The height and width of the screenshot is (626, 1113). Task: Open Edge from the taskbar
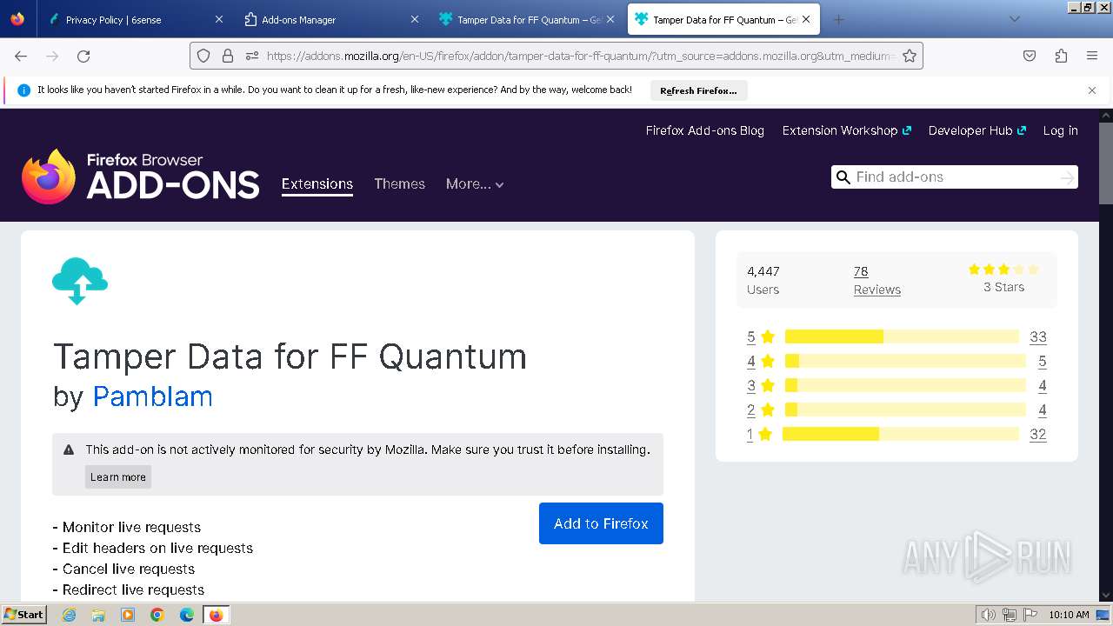pyautogui.click(x=187, y=615)
